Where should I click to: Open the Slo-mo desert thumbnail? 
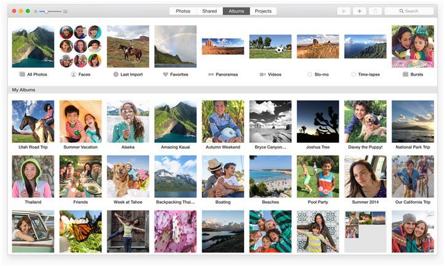318,46
